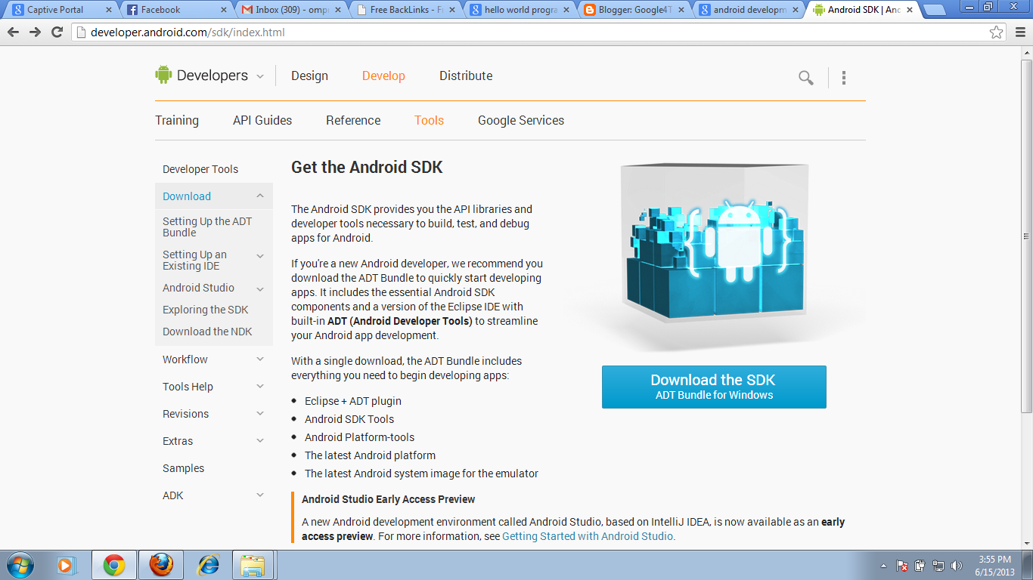
Task: Launch Windows Media Player from taskbar
Action: [x=67, y=565]
